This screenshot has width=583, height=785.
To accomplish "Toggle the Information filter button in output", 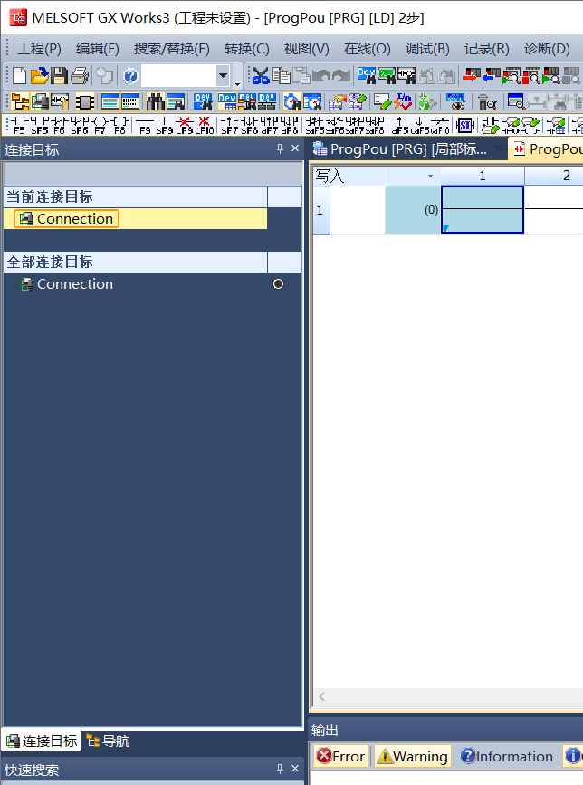I will pos(506,756).
